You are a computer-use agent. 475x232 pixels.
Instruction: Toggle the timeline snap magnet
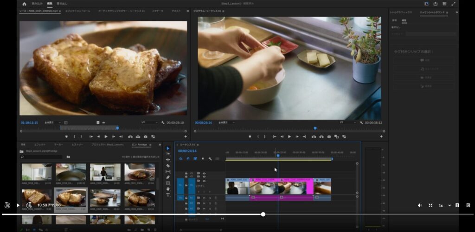tap(188, 158)
